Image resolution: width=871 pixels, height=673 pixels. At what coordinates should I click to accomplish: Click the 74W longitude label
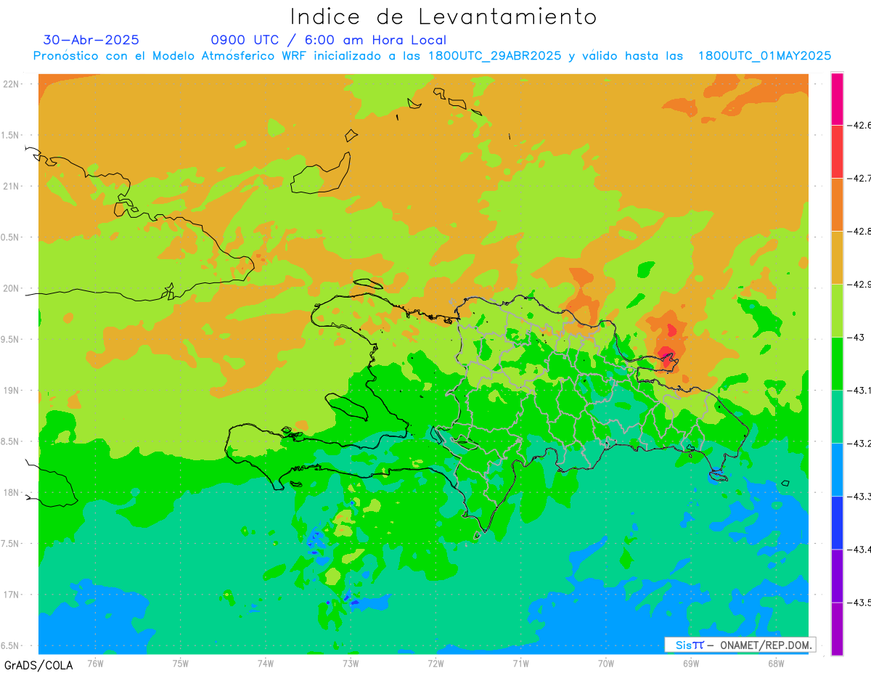point(266,663)
